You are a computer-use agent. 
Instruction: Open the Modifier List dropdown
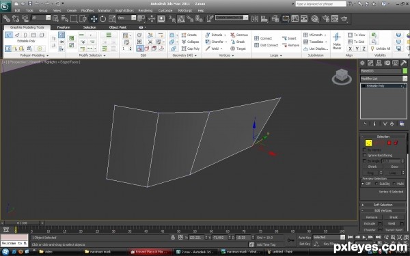point(383,79)
